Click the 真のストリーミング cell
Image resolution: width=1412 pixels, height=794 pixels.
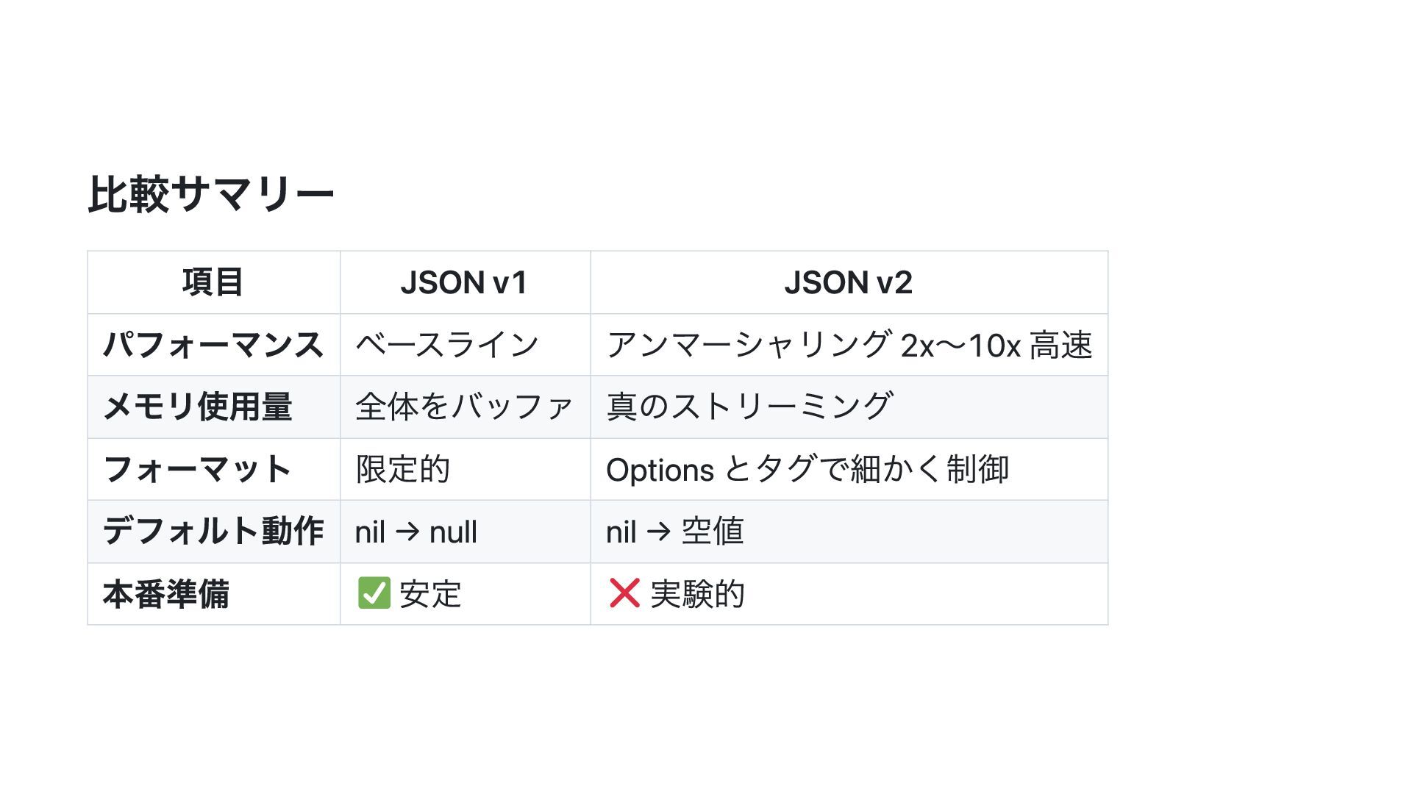pos(849,407)
